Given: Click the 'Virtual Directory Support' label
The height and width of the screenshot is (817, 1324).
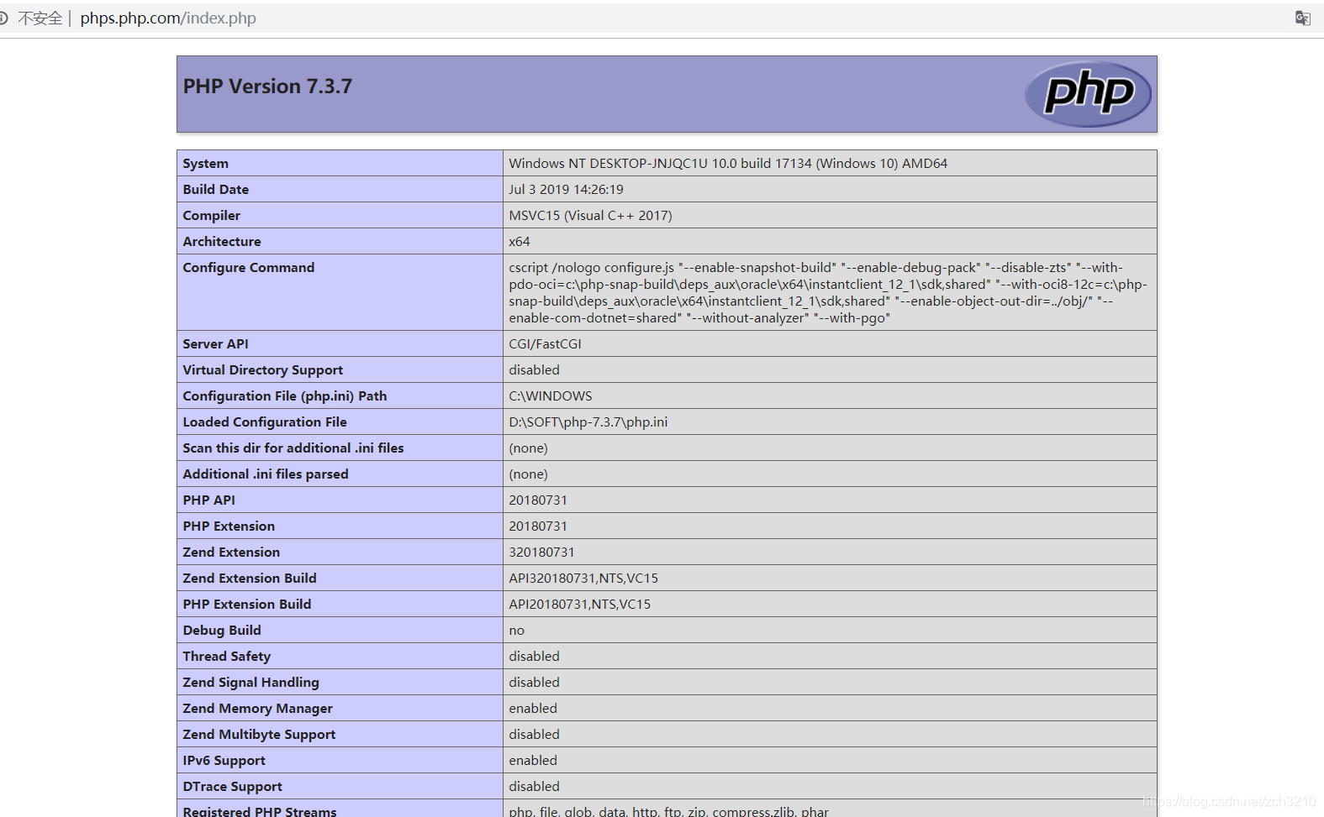Looking at the screenshot, I should pyautogui.click(x=262, y=369).
